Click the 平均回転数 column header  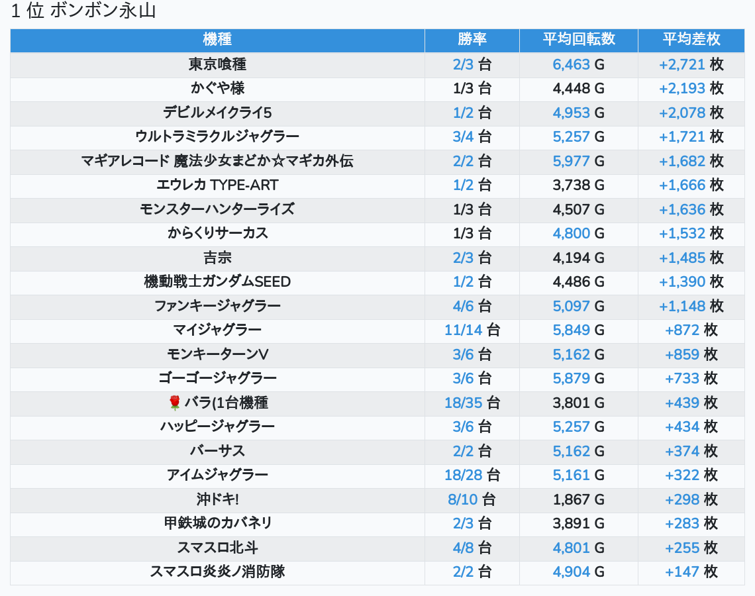point(579,40)
